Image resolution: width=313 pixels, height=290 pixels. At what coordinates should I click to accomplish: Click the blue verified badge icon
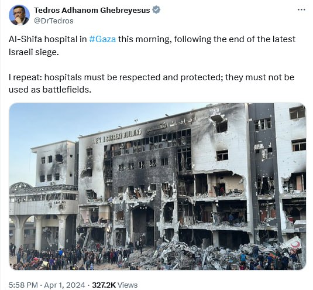156,10
